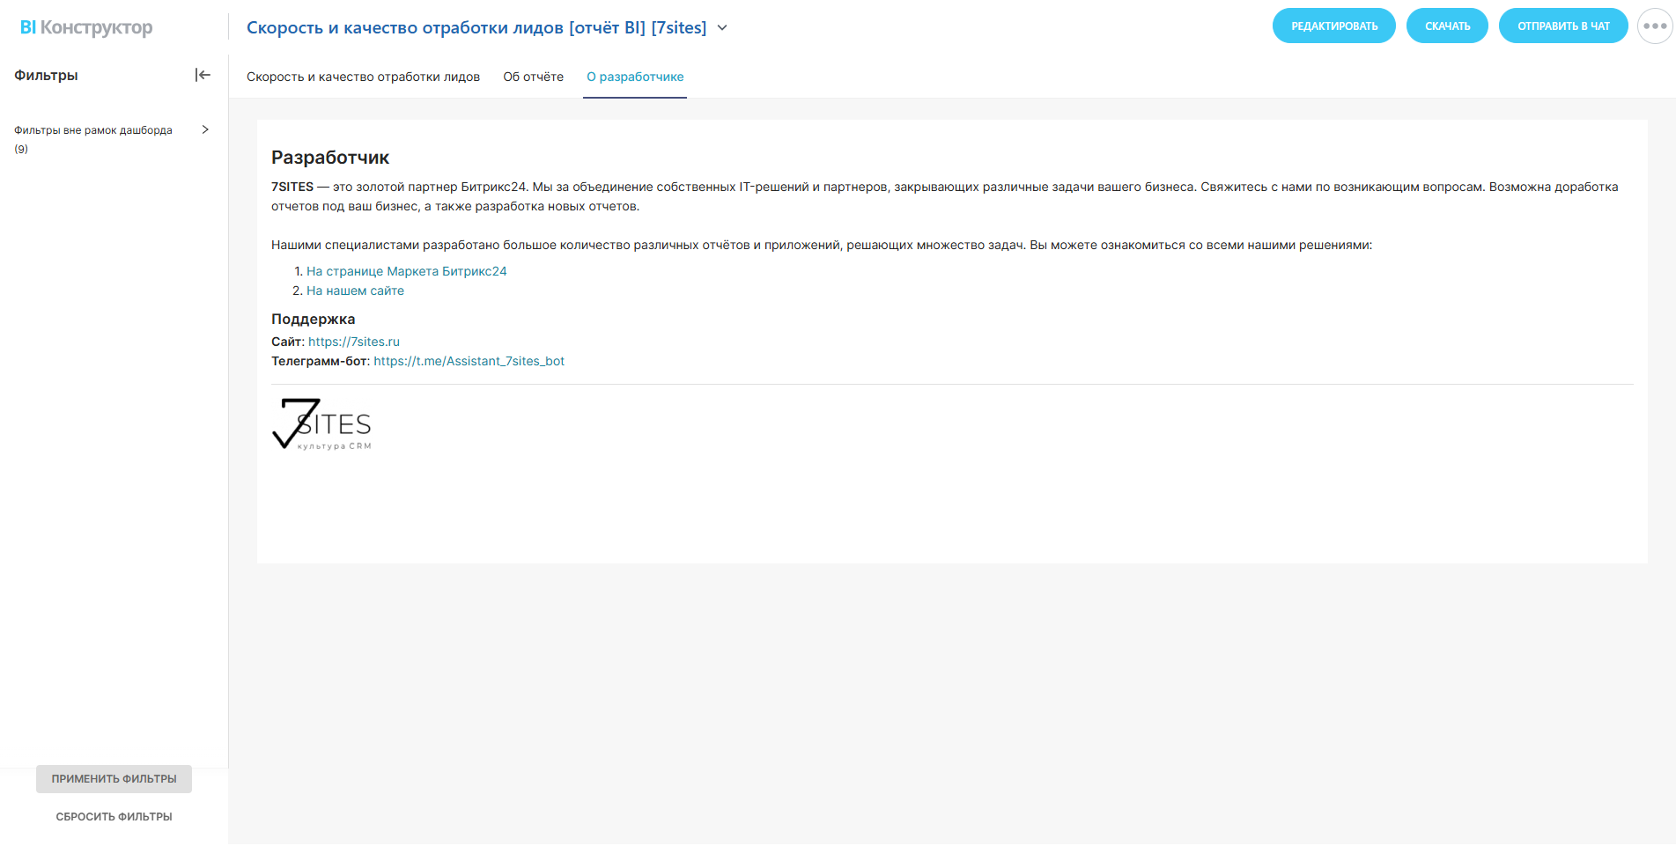Collapse the Фильтры sidebar panel
The image size is (1676, 846).
tap(203, 76)
